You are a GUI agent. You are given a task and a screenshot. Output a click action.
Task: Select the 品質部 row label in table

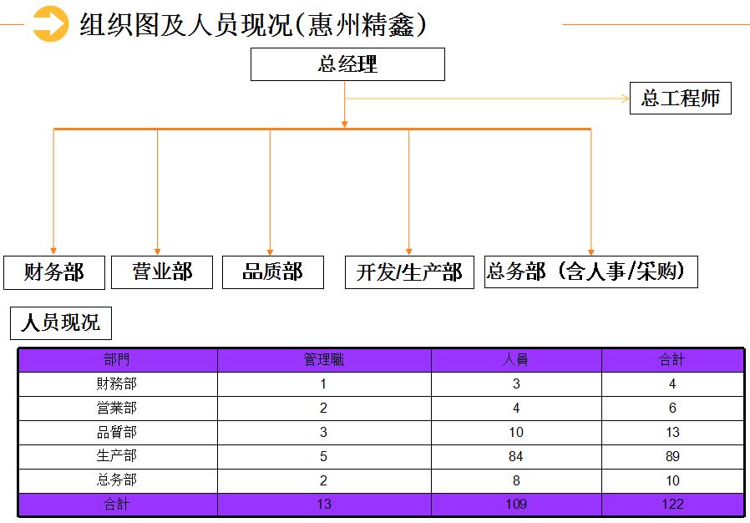pos(117,433)
